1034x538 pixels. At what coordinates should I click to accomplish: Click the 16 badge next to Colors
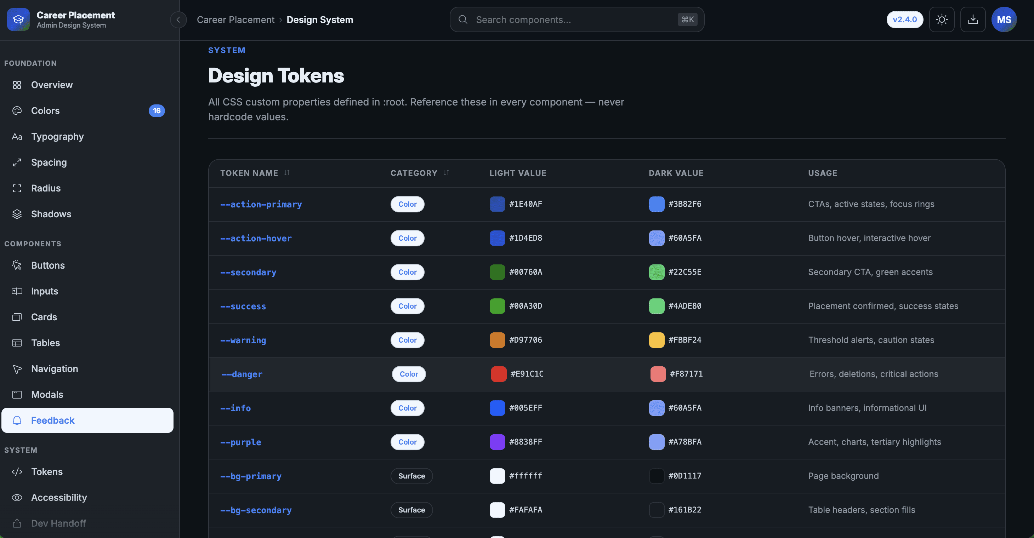[x=157, y=111]
